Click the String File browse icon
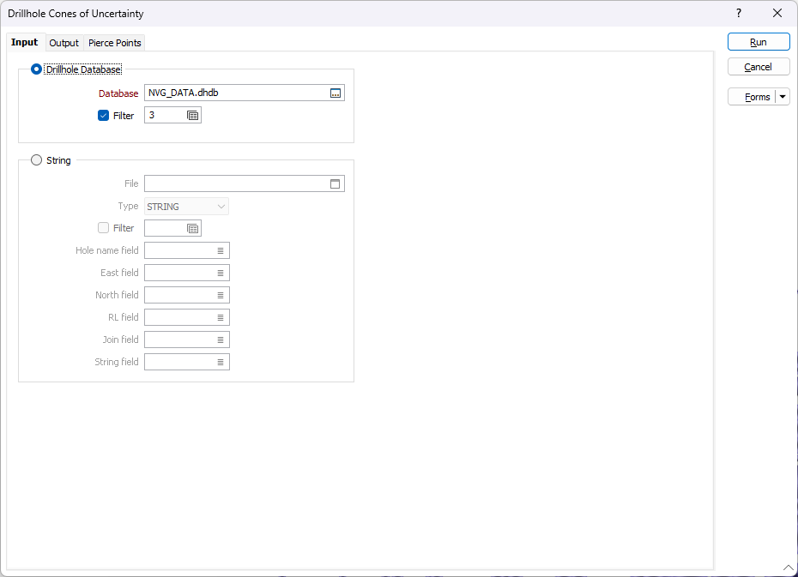 336,183
